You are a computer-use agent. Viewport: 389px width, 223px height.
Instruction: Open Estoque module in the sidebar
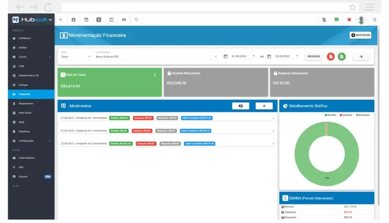coord(31,85)
